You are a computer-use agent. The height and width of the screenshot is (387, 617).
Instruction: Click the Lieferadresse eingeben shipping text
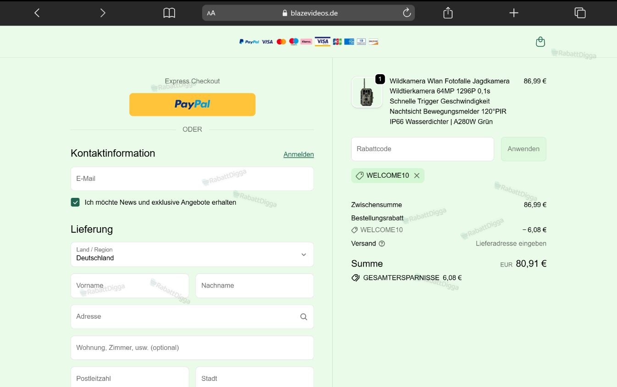[x=511, y=244]
